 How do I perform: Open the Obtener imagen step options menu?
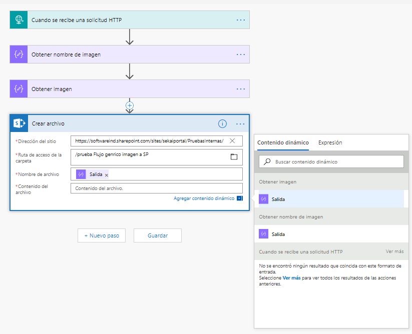coord(241,89)
